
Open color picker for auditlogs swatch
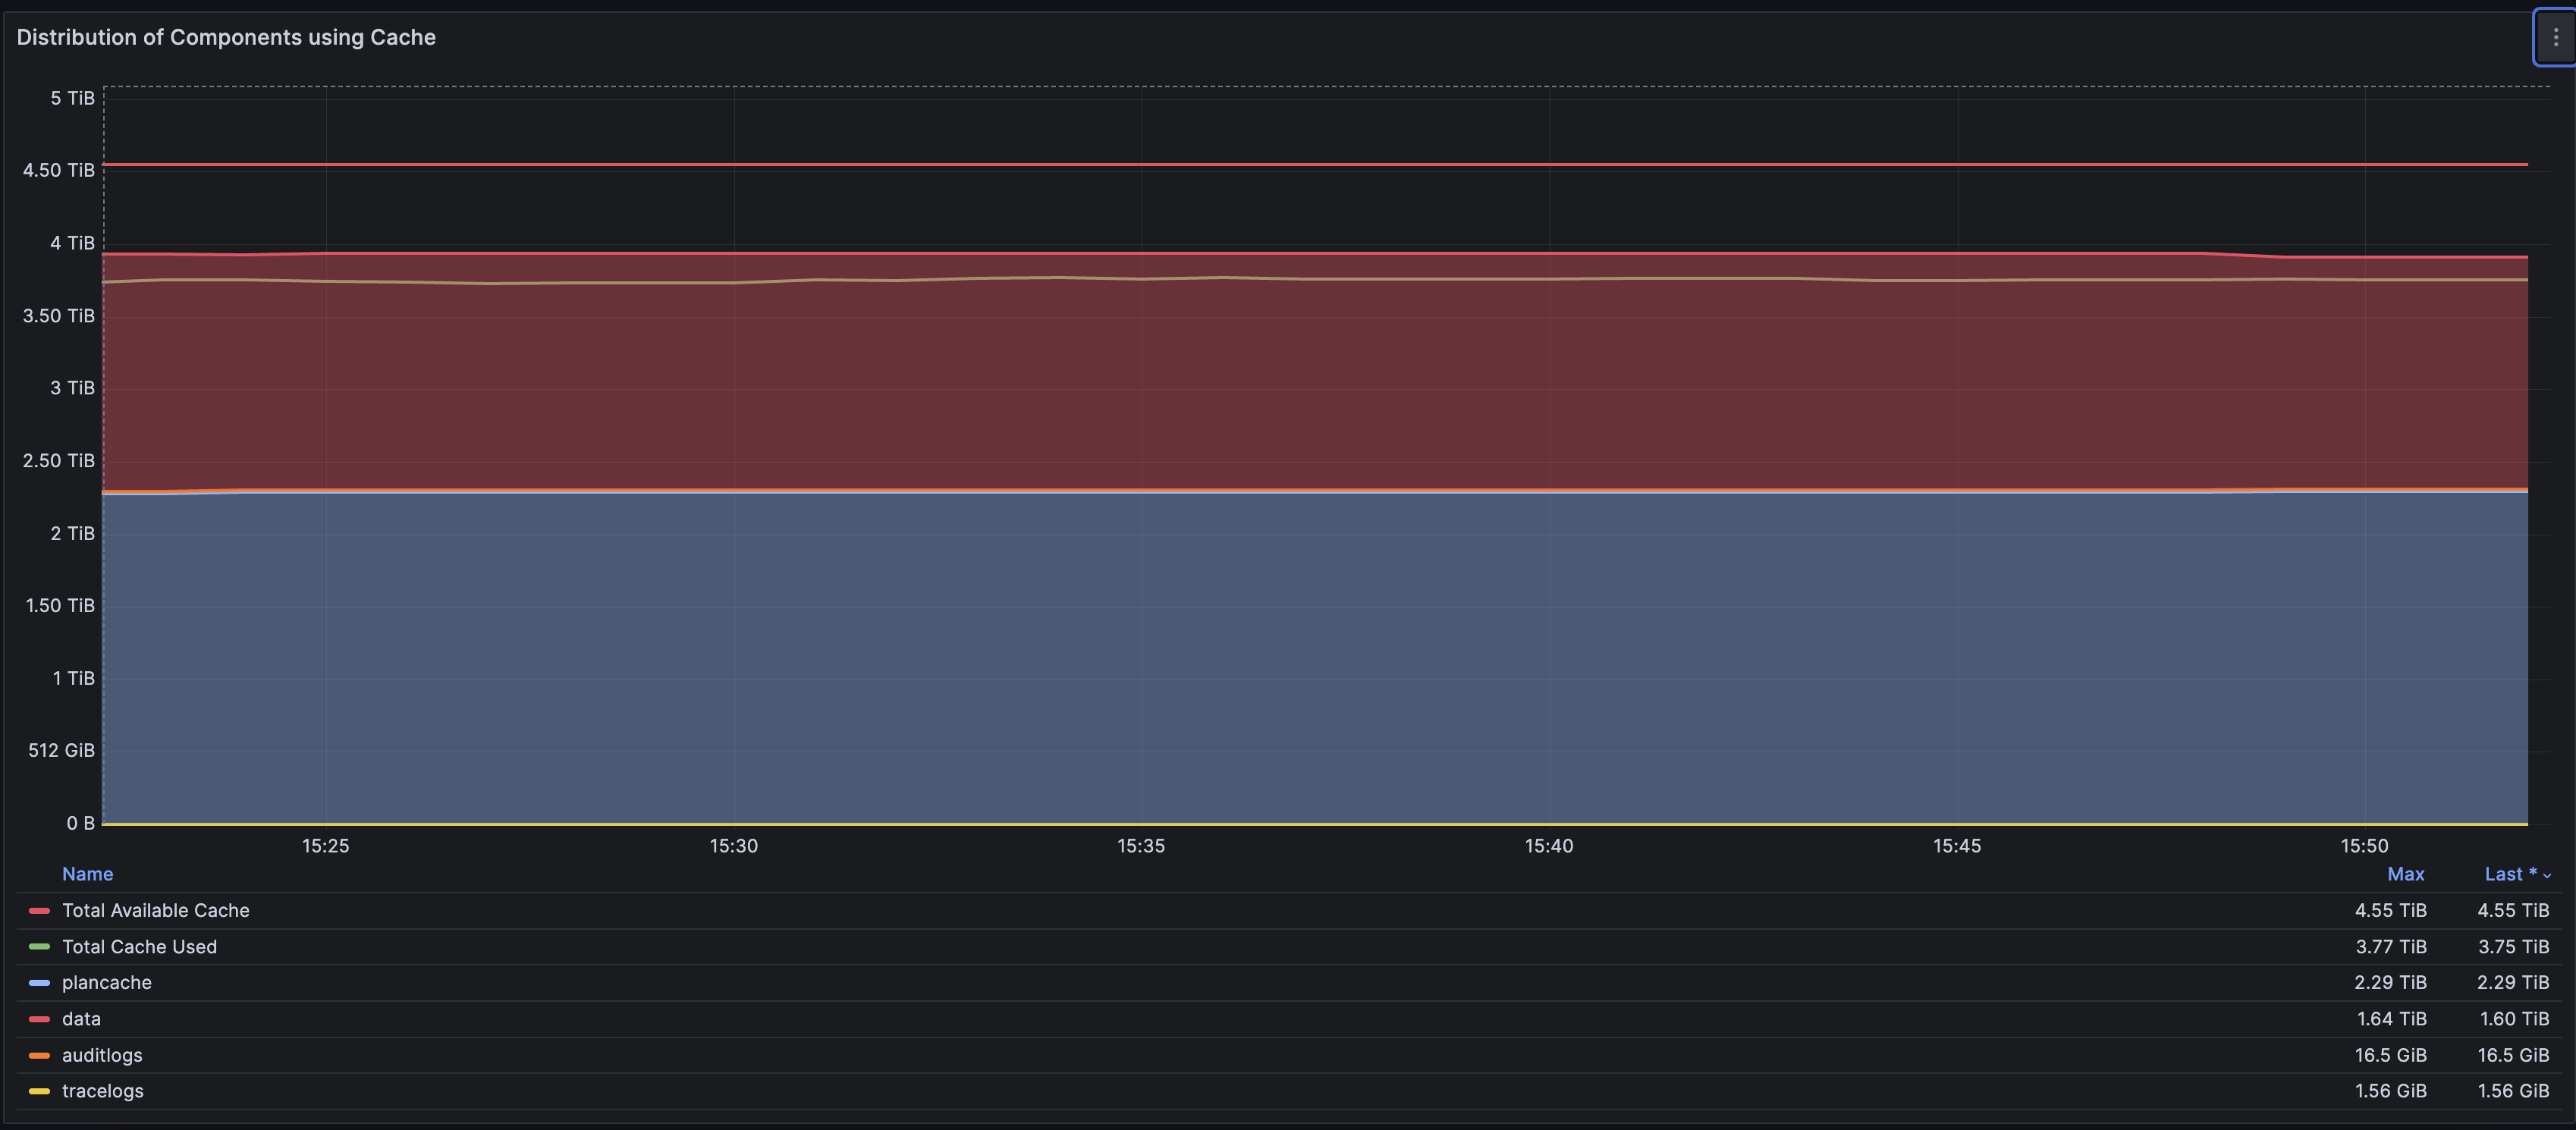(x=39, y=1055)
